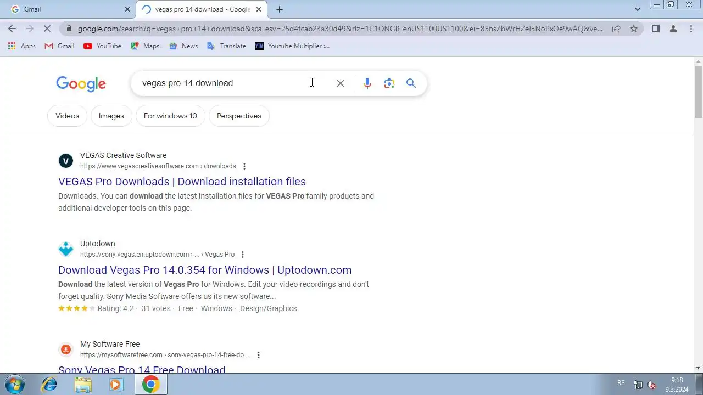Click the 'Rating: 4.2' text
Viewport: 703px width, 395px height.
pyautogui.click(x=116, y=308)
